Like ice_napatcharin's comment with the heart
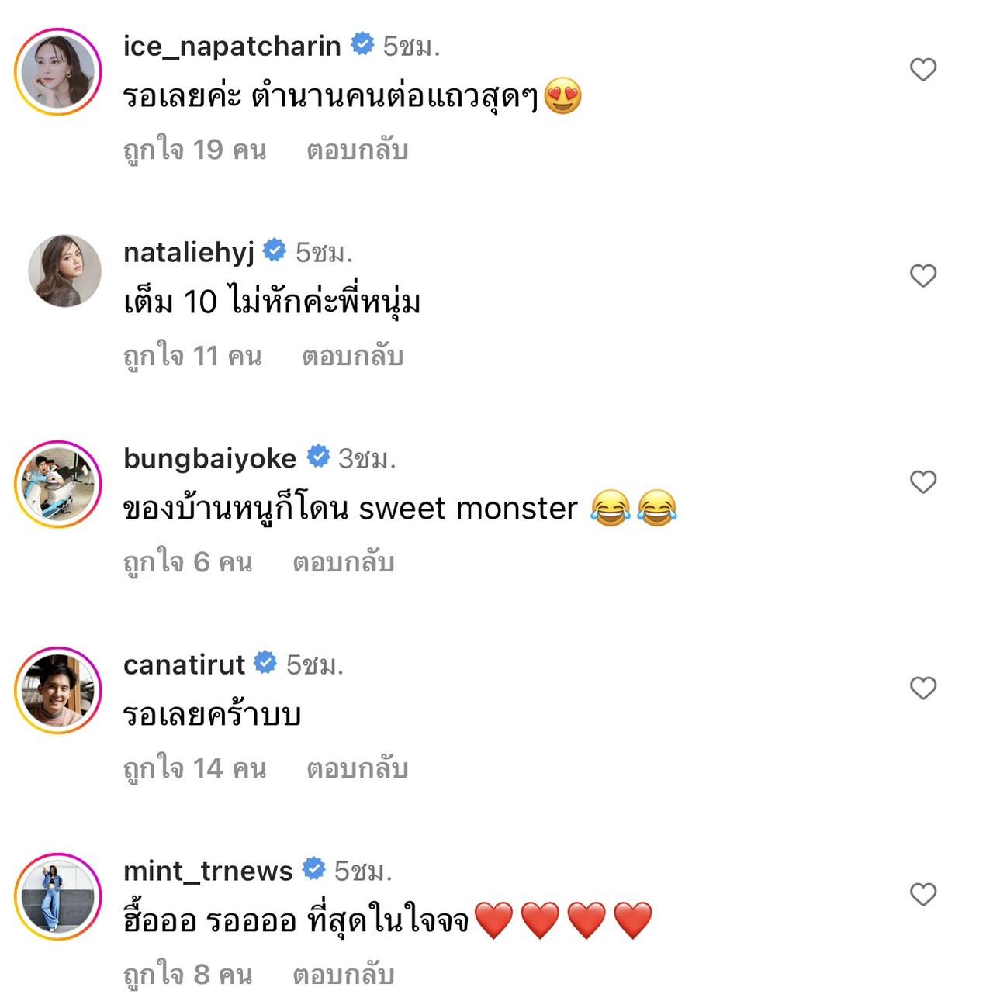 922,70
